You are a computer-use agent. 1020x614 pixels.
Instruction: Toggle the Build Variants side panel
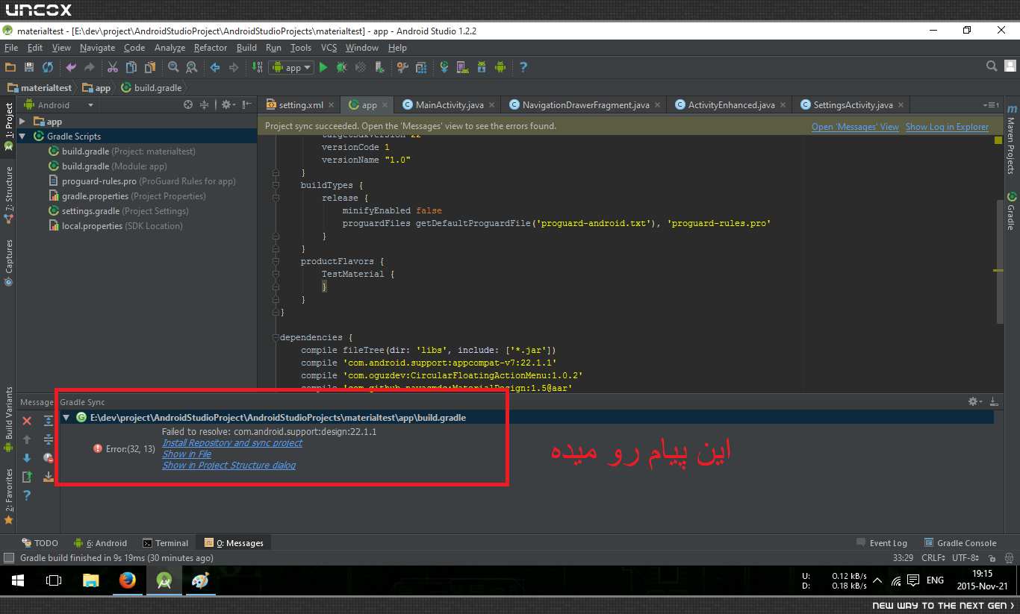8,419
